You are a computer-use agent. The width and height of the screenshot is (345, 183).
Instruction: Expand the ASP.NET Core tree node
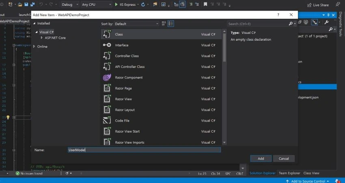(41, 38)
